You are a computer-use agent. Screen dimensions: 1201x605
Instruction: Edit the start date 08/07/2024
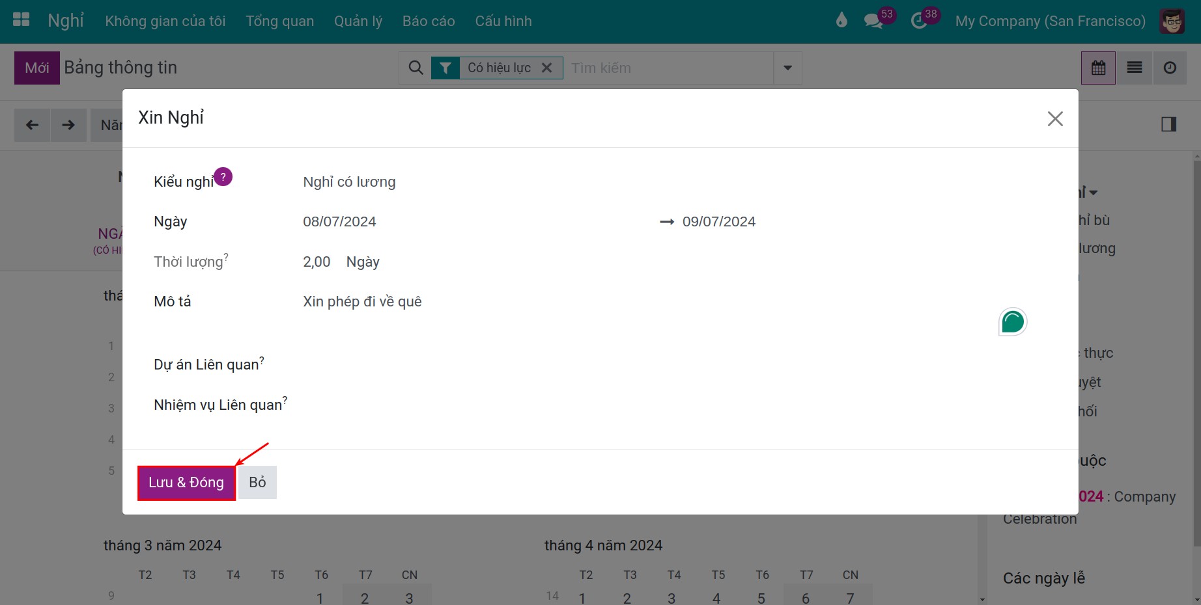(339, 222)
